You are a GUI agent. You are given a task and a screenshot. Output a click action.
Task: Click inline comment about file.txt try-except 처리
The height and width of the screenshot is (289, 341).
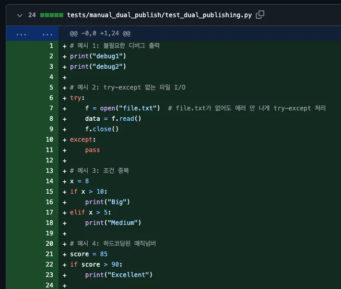(x=247, y=108)
